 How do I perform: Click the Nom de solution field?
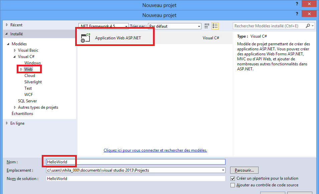[x=136, y=179]
